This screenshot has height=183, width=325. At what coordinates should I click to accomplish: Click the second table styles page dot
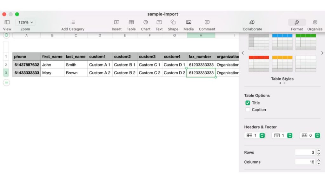(x=284, y=83)
